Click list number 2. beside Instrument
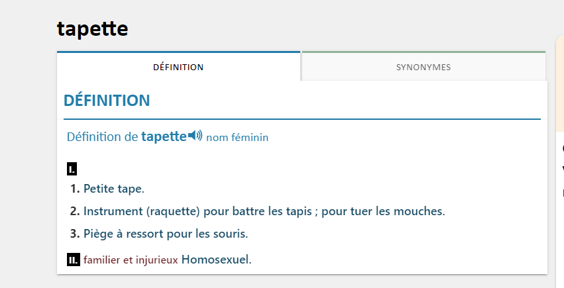 [x=75, y=211]
